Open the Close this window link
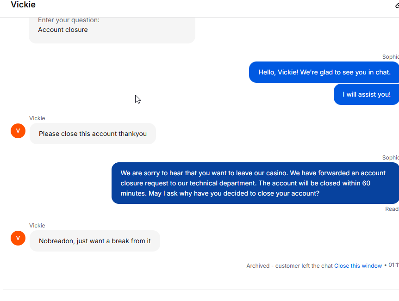399x301 pixels. coord(358,266)
